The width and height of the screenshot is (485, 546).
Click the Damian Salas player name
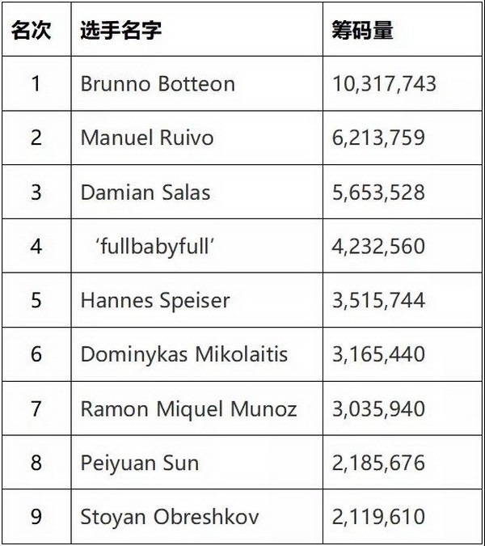tap(145, 193)
